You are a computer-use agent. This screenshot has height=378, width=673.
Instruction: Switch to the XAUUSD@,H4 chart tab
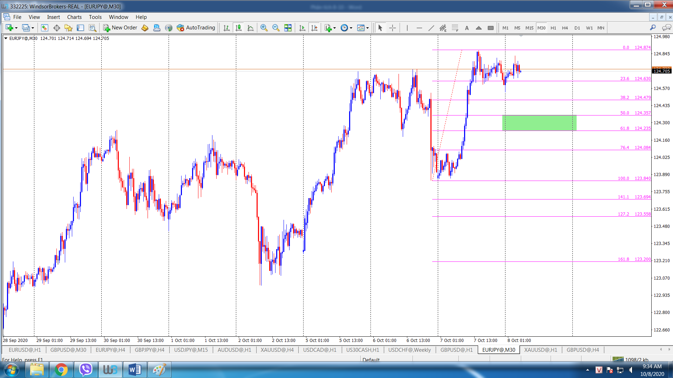277,350
